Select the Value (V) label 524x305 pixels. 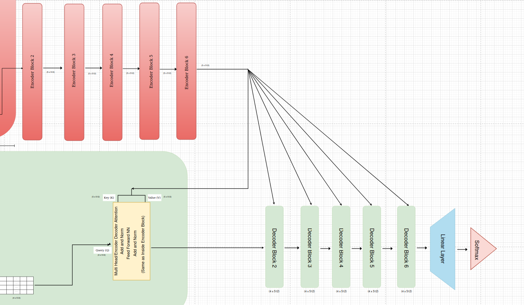coord(154,197)
